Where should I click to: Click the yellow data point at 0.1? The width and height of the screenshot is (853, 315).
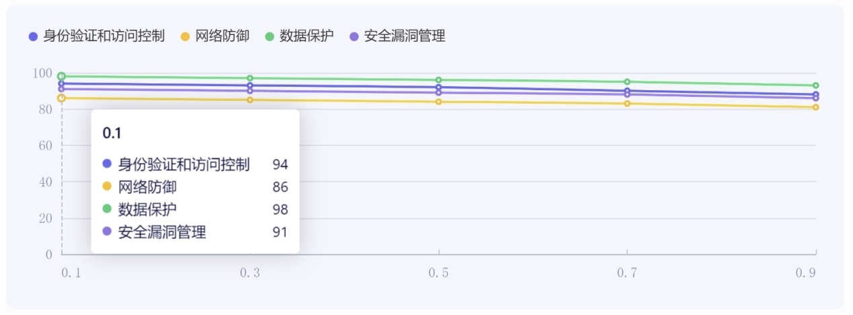62,98
